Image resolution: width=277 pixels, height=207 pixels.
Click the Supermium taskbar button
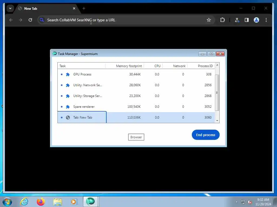point(90,202)
